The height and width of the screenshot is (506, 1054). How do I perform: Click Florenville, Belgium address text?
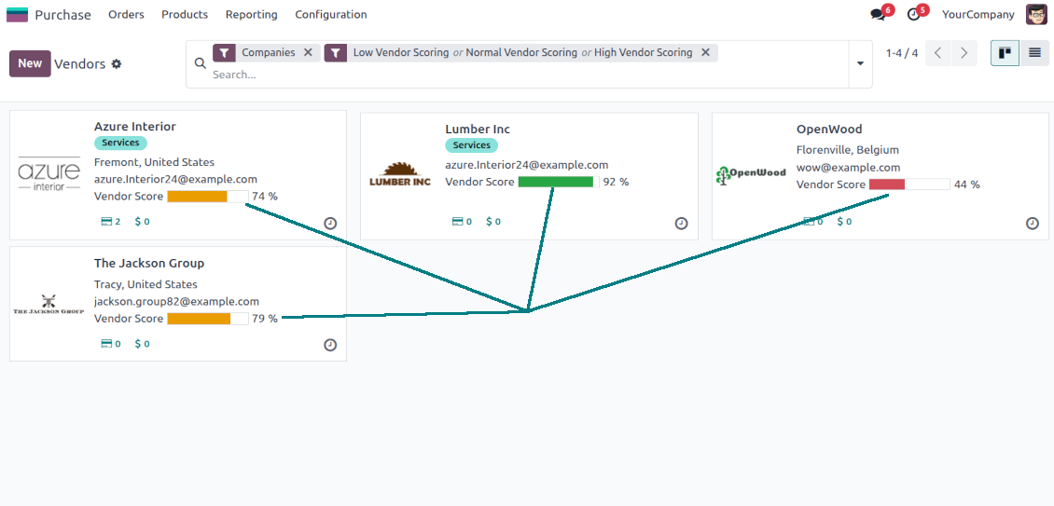[847, 150]
